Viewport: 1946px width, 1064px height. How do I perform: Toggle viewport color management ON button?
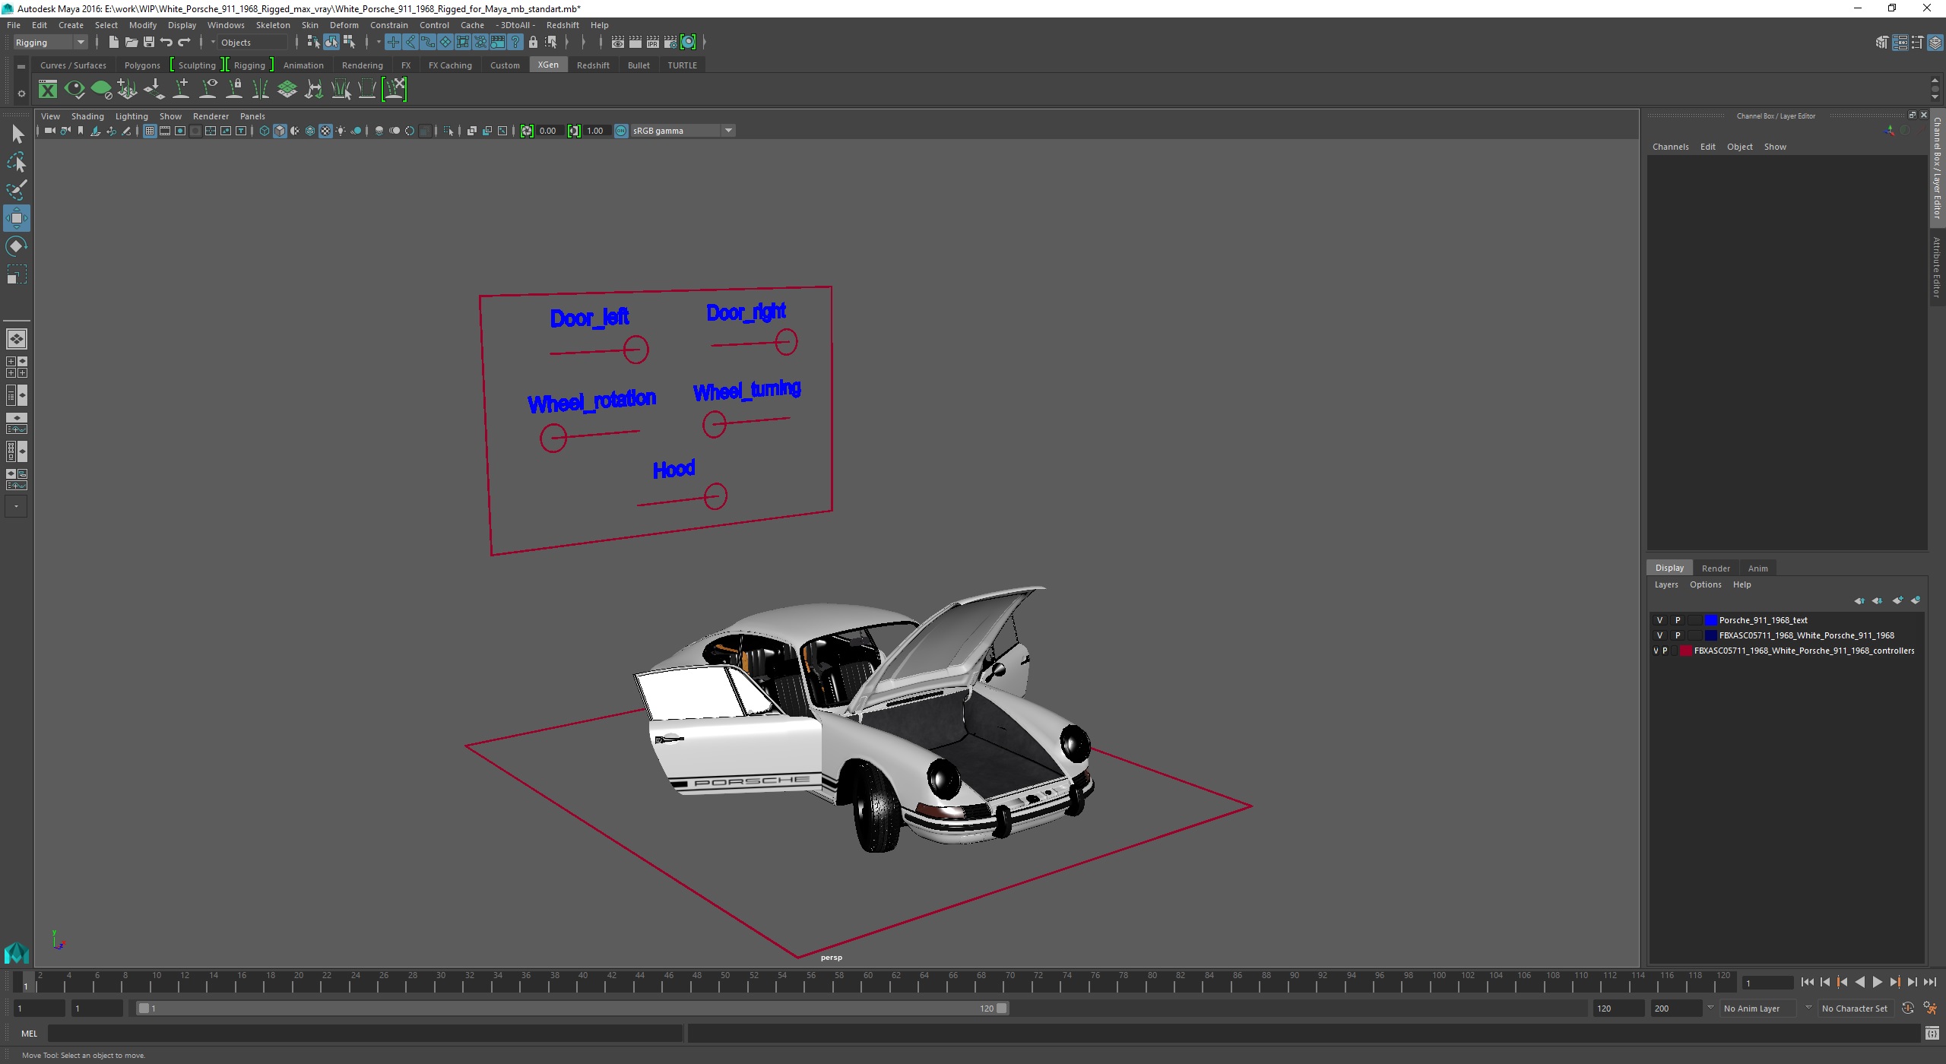point(621,131)
